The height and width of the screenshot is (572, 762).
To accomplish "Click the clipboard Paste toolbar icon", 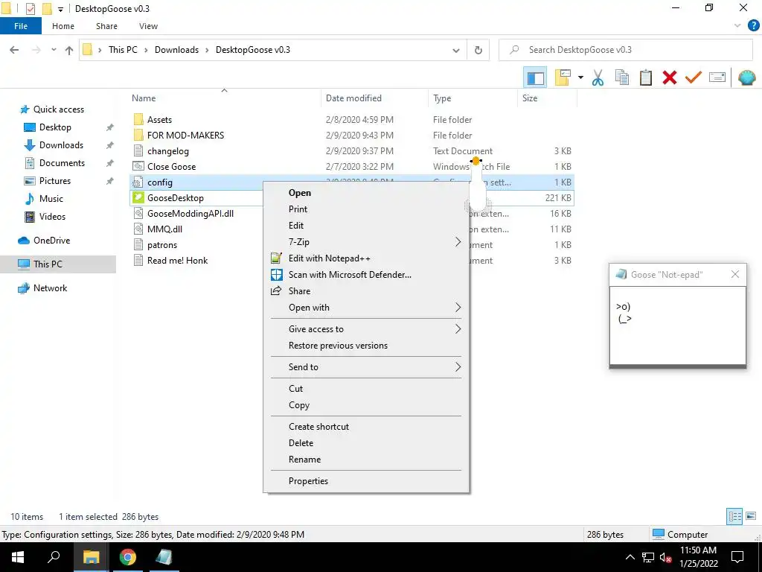I will tap(645, 77).
